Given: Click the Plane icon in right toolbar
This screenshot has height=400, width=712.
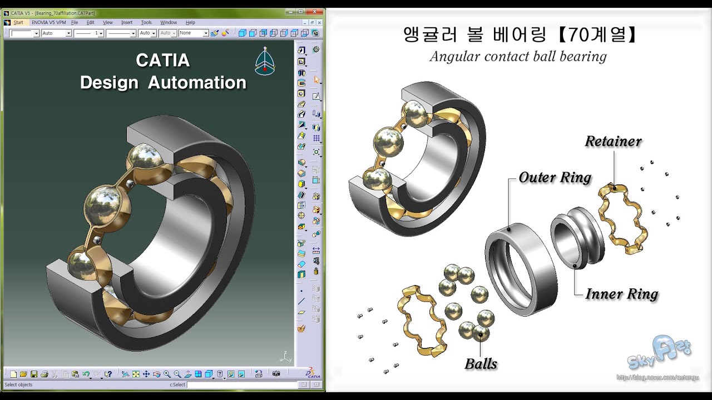Looking at the screenshot, I should pyautogui.click(x=301, y=312).
